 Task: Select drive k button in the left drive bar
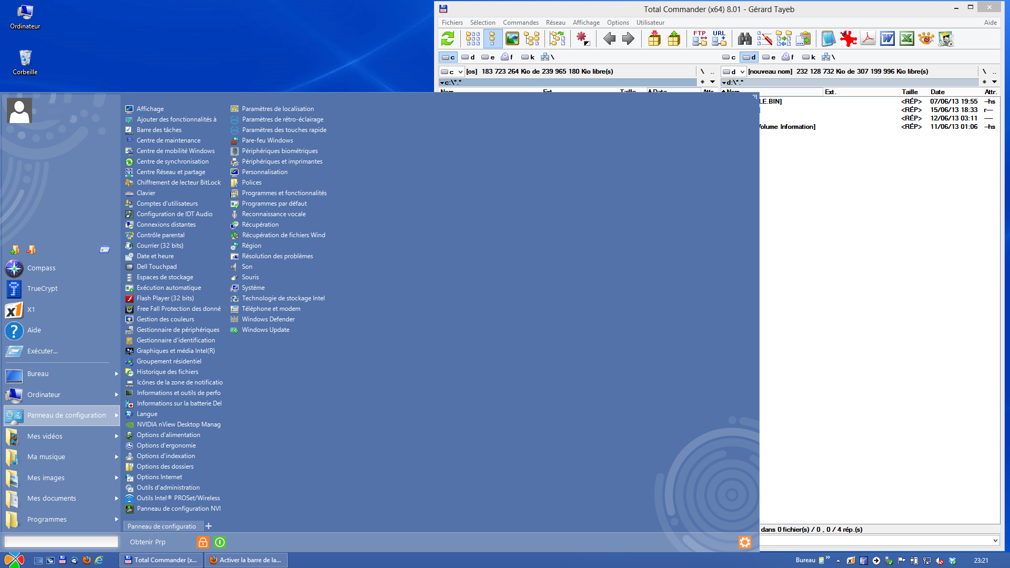[x=528, y=57]
